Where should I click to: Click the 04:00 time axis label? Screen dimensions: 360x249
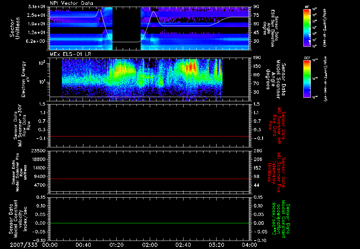coord(249,245)
